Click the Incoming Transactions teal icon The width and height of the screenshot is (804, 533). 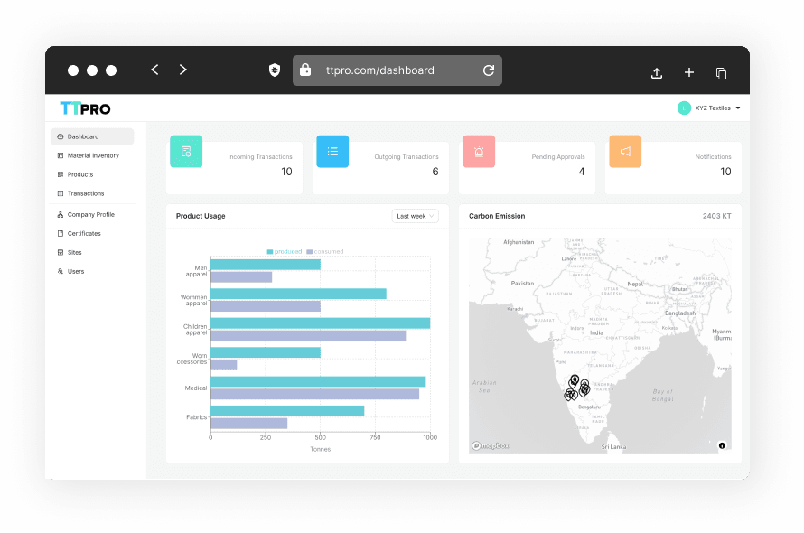pyautogui.click(x=186, y=152)
